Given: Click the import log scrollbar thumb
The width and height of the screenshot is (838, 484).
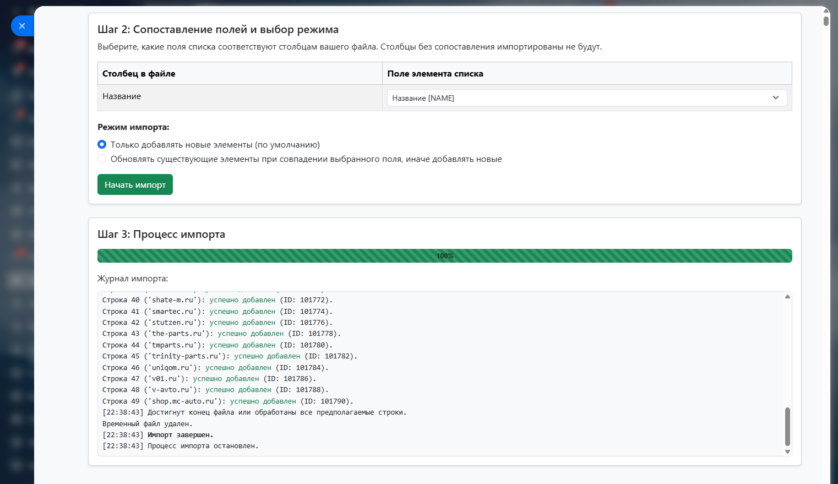Looking at the screenshot, I should [787, 426].
